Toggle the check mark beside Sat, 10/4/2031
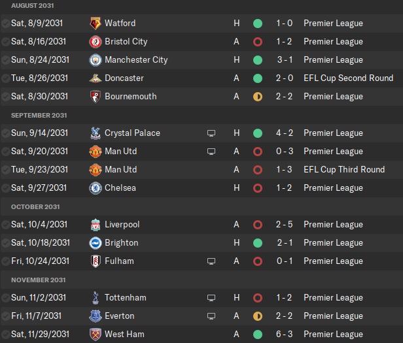 pos(5,225)
